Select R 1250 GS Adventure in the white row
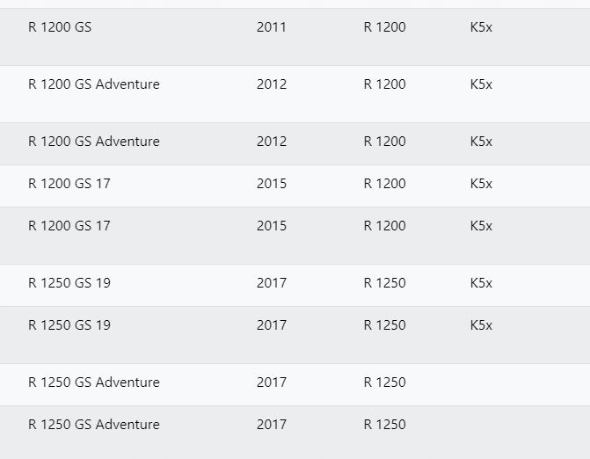Screen dimensions: 590x459 coord(94,382)
